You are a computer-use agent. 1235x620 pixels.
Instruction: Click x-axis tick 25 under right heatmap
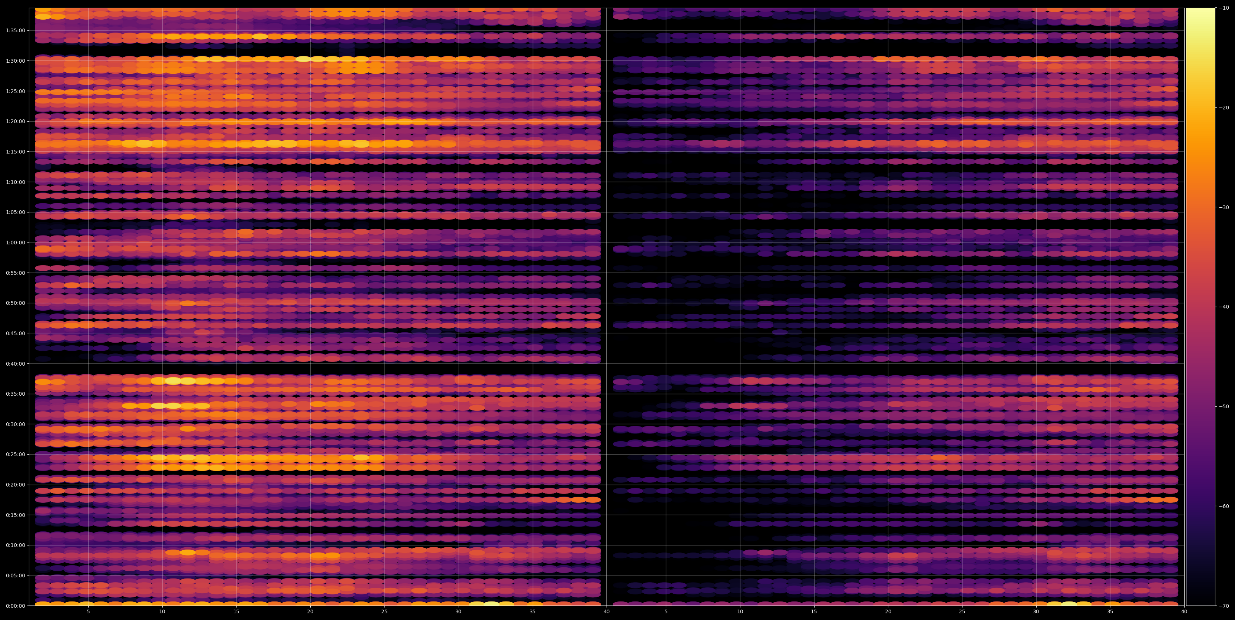[962, 612]
